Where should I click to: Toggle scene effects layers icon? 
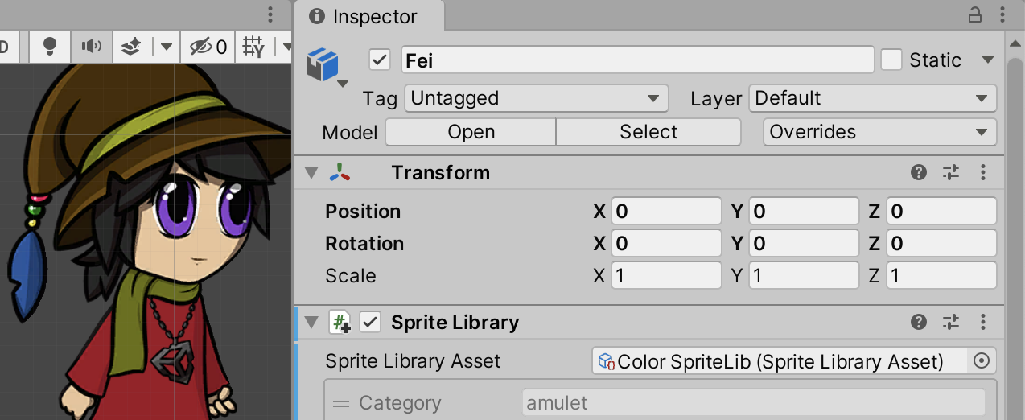click(131, 47)
